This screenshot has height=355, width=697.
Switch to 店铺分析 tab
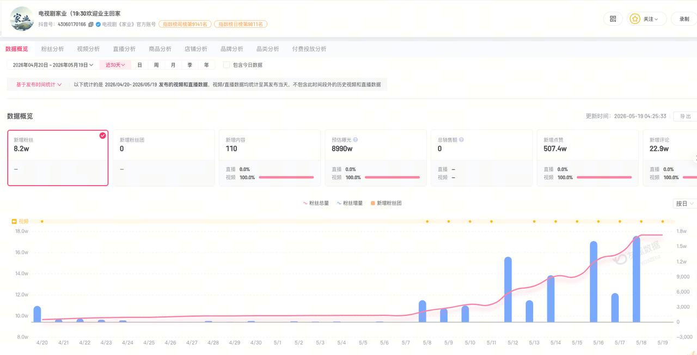(x=196, y=49)
